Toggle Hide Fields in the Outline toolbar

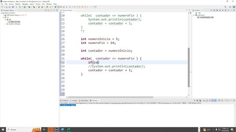click(217, 10)
